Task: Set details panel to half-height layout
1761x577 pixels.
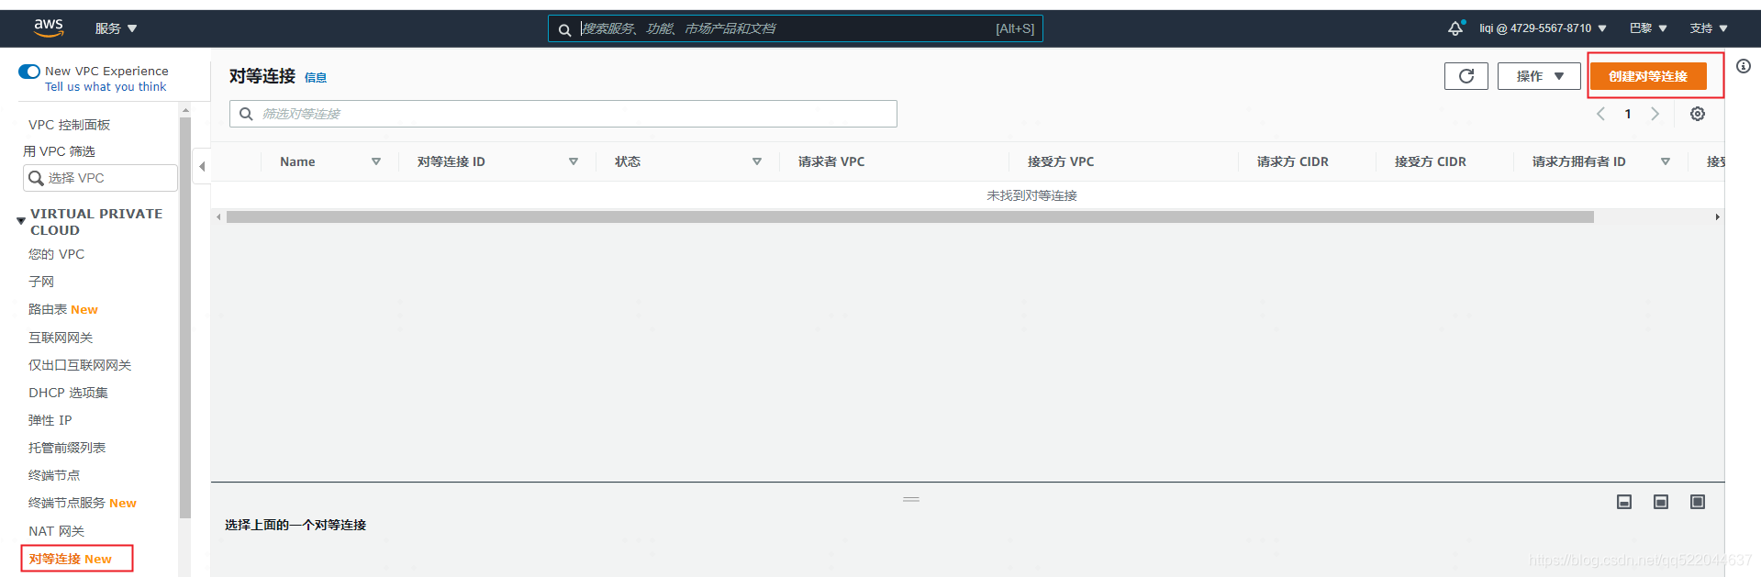Action: pyautogui.click(x=1661, y=502)
